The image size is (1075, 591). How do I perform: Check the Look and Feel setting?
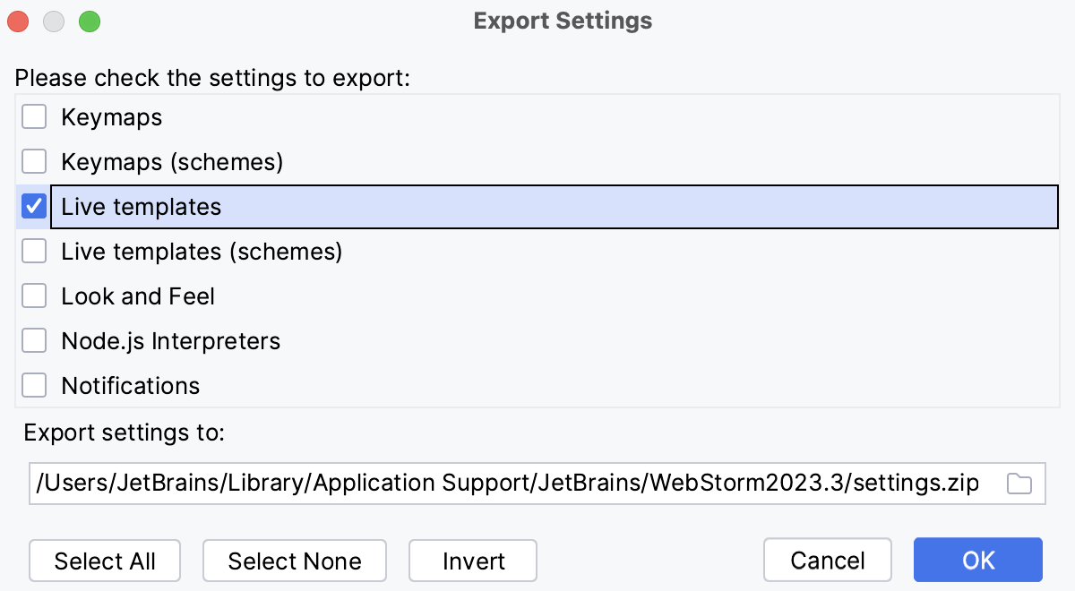pos(34,295)
